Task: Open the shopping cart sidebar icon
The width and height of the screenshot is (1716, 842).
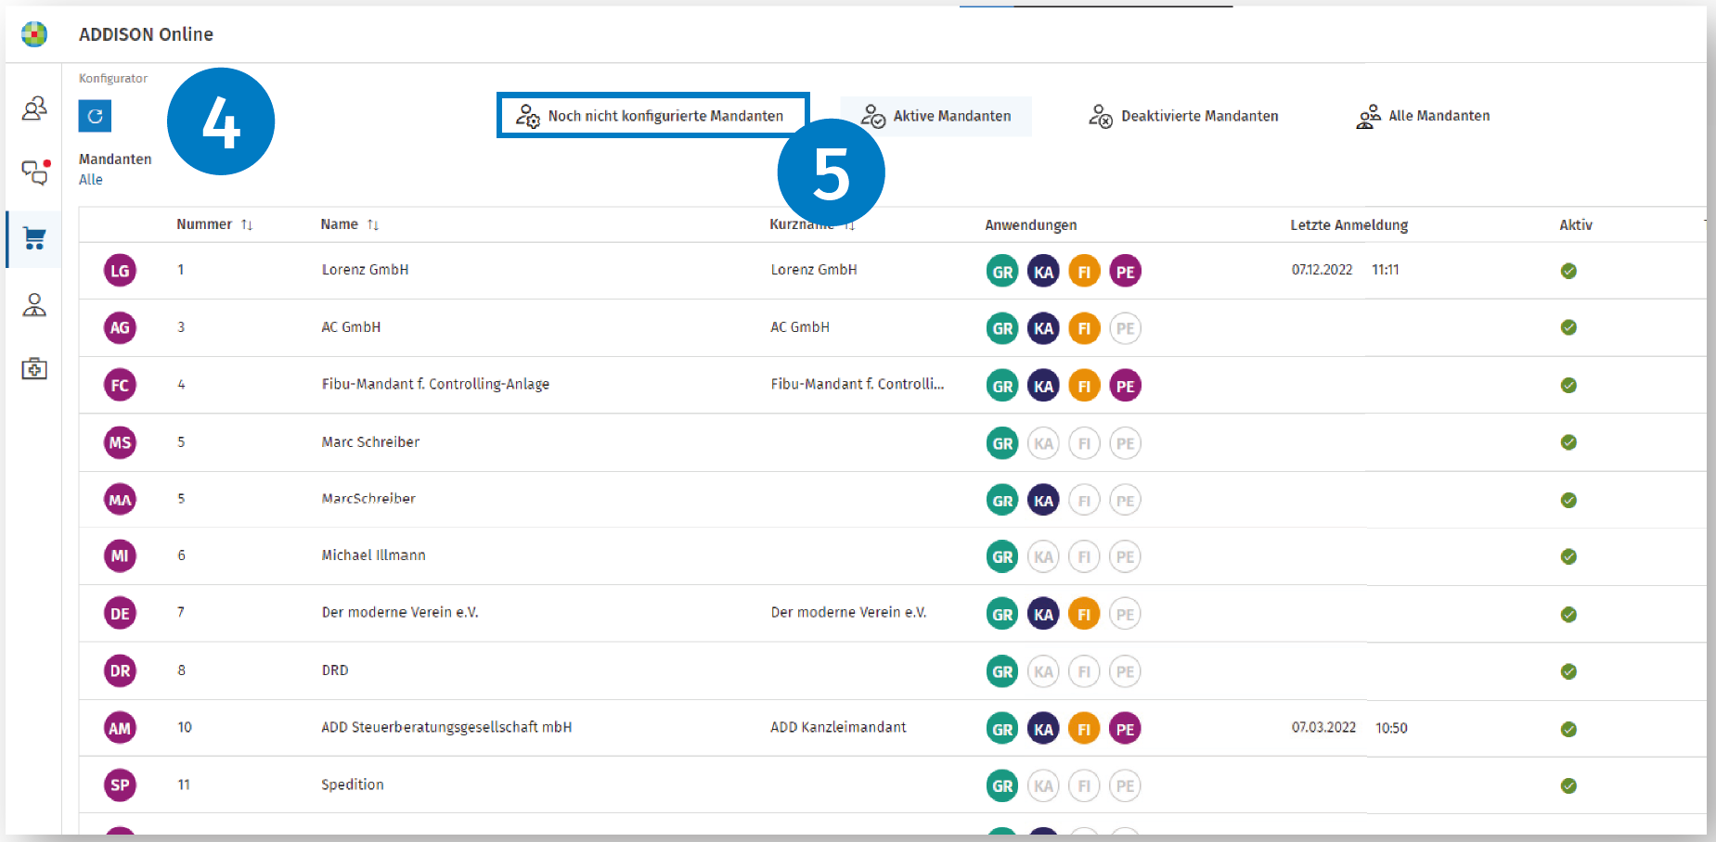Action: coord(34,238)
